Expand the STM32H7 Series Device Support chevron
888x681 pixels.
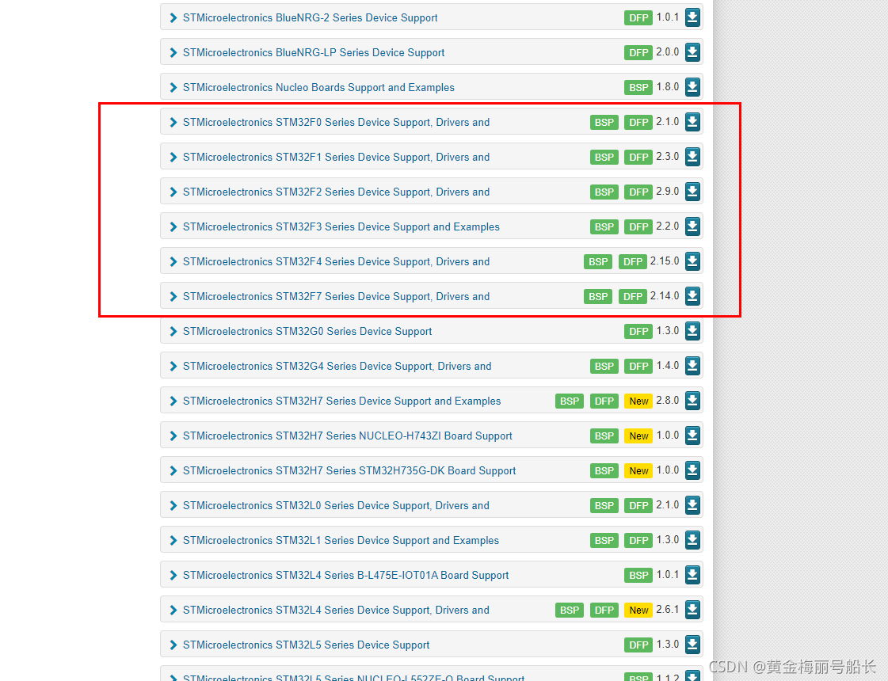[173, 401]
